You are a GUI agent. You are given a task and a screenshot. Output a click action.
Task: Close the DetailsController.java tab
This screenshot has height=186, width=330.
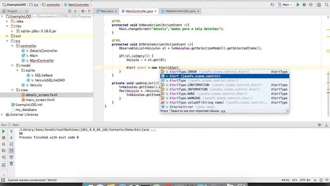(x=198, y=11)
